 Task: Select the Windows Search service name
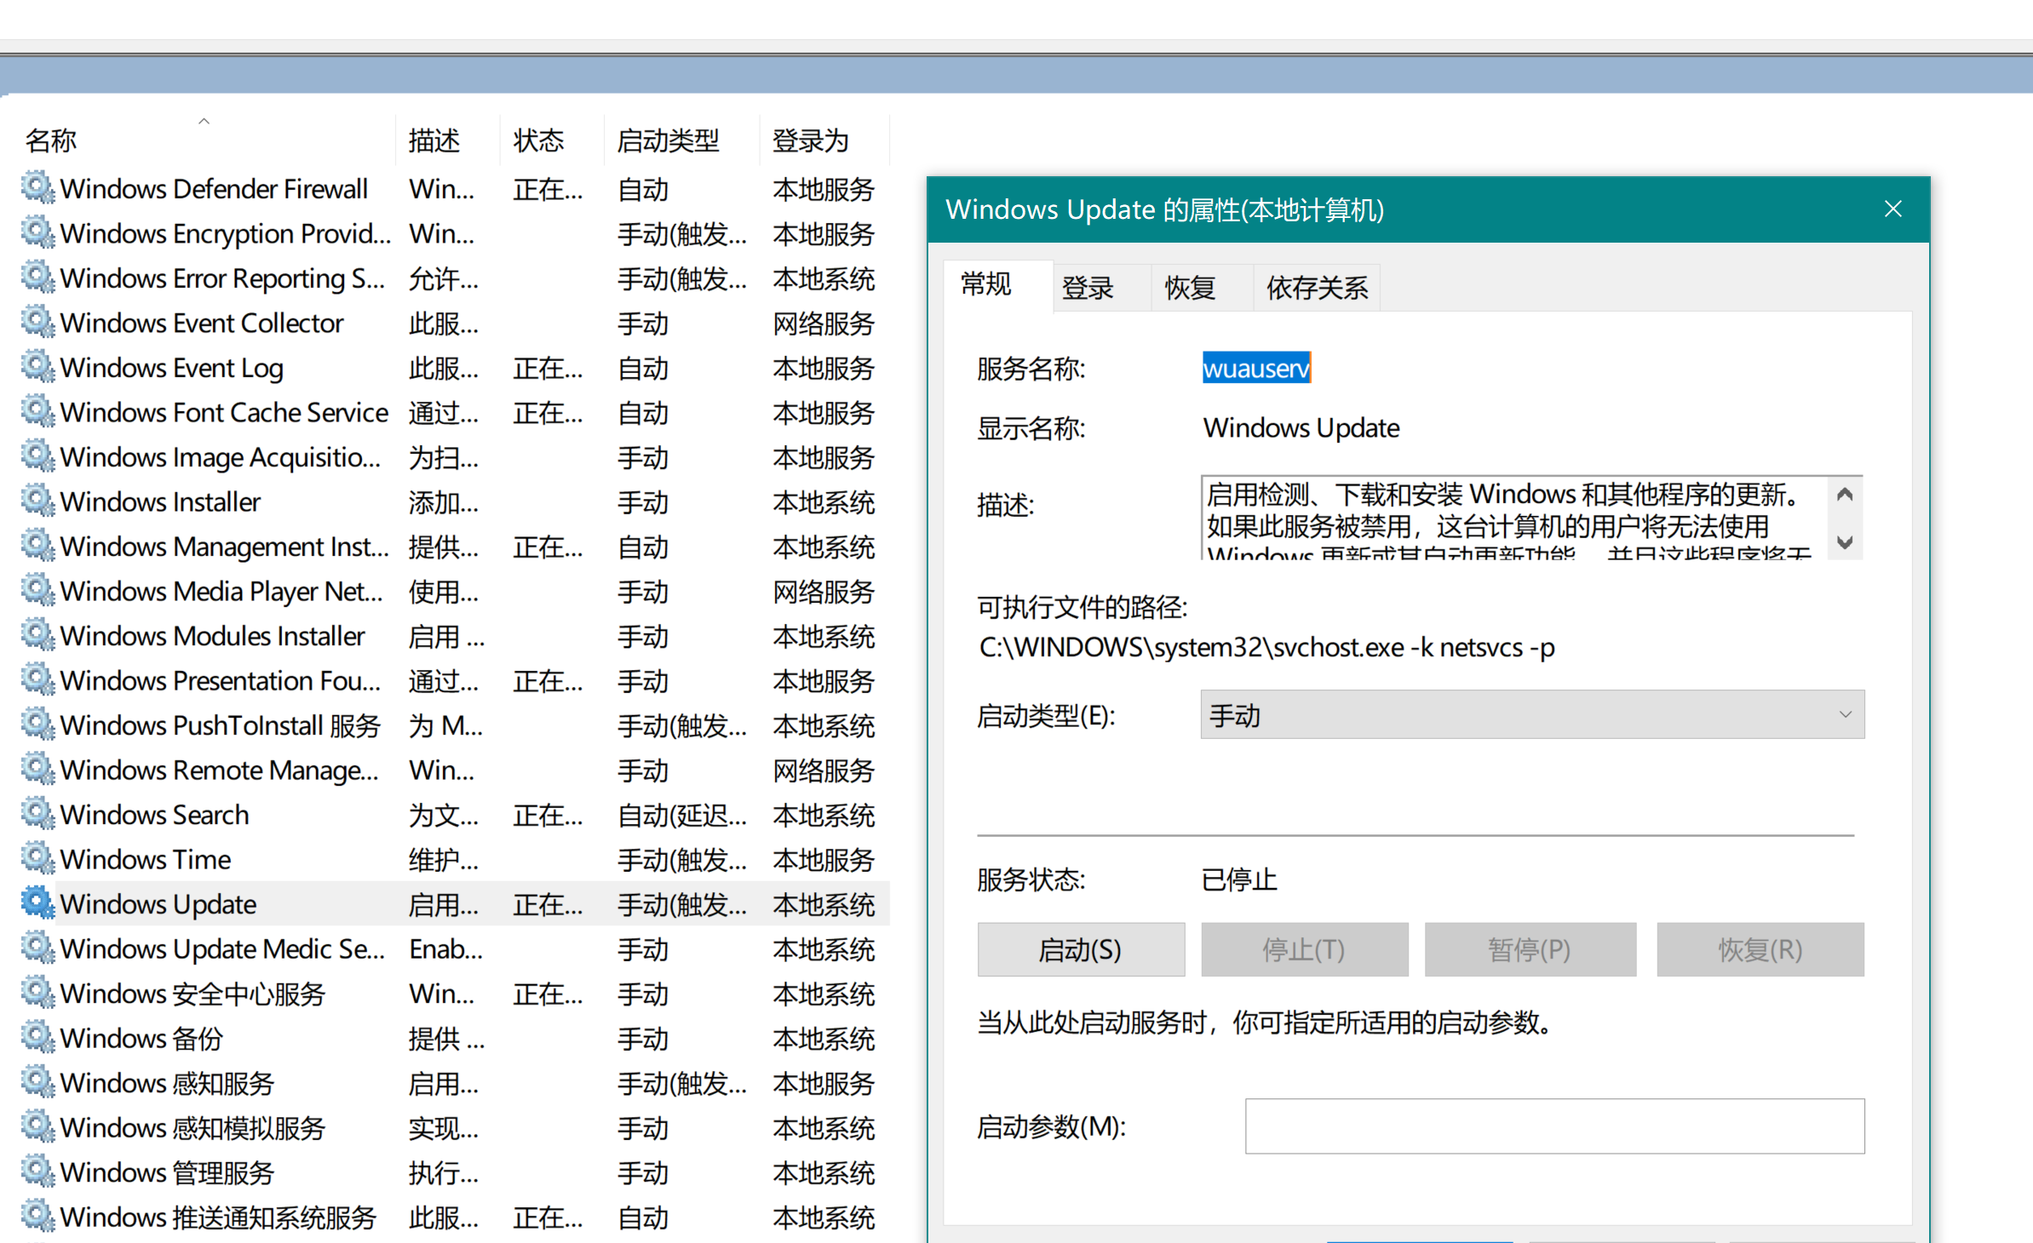tap(155, 815)
